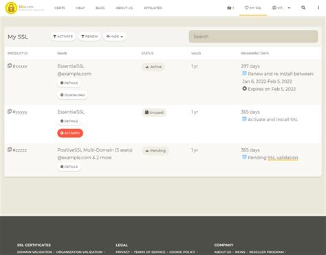This screenshot has width=326, height=255.
Task: Click the Active status badge
Action: pyautogui.click(x=153, y=67)
